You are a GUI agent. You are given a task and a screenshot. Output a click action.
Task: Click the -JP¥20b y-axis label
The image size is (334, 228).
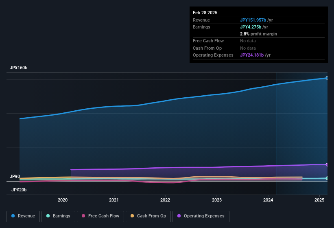pos(18,190)
